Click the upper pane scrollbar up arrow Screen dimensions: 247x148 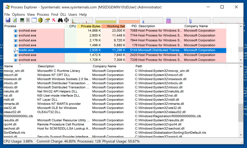[241, 26]
